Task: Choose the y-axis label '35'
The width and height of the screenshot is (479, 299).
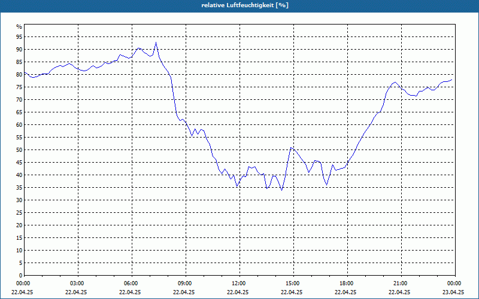Action: click(19, 188)
